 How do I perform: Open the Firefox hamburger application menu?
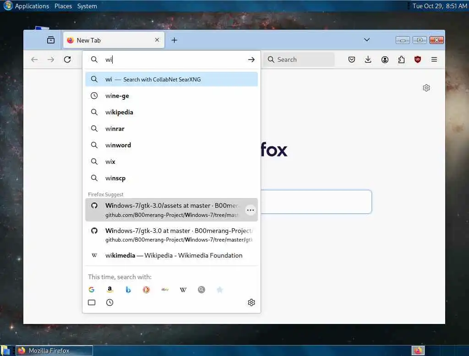coord(434,59)
